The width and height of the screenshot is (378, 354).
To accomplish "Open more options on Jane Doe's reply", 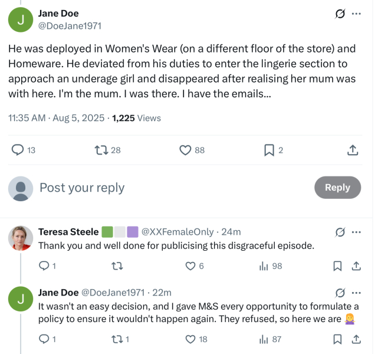I will pyautogui.click(x=356, y=293).
